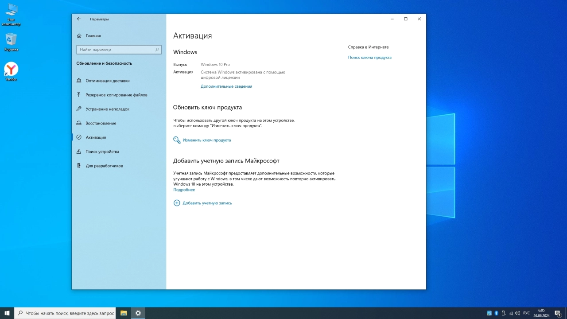567x319 pixels.
Task: Open the Подробнее link
Action: [x=184, y=190]
